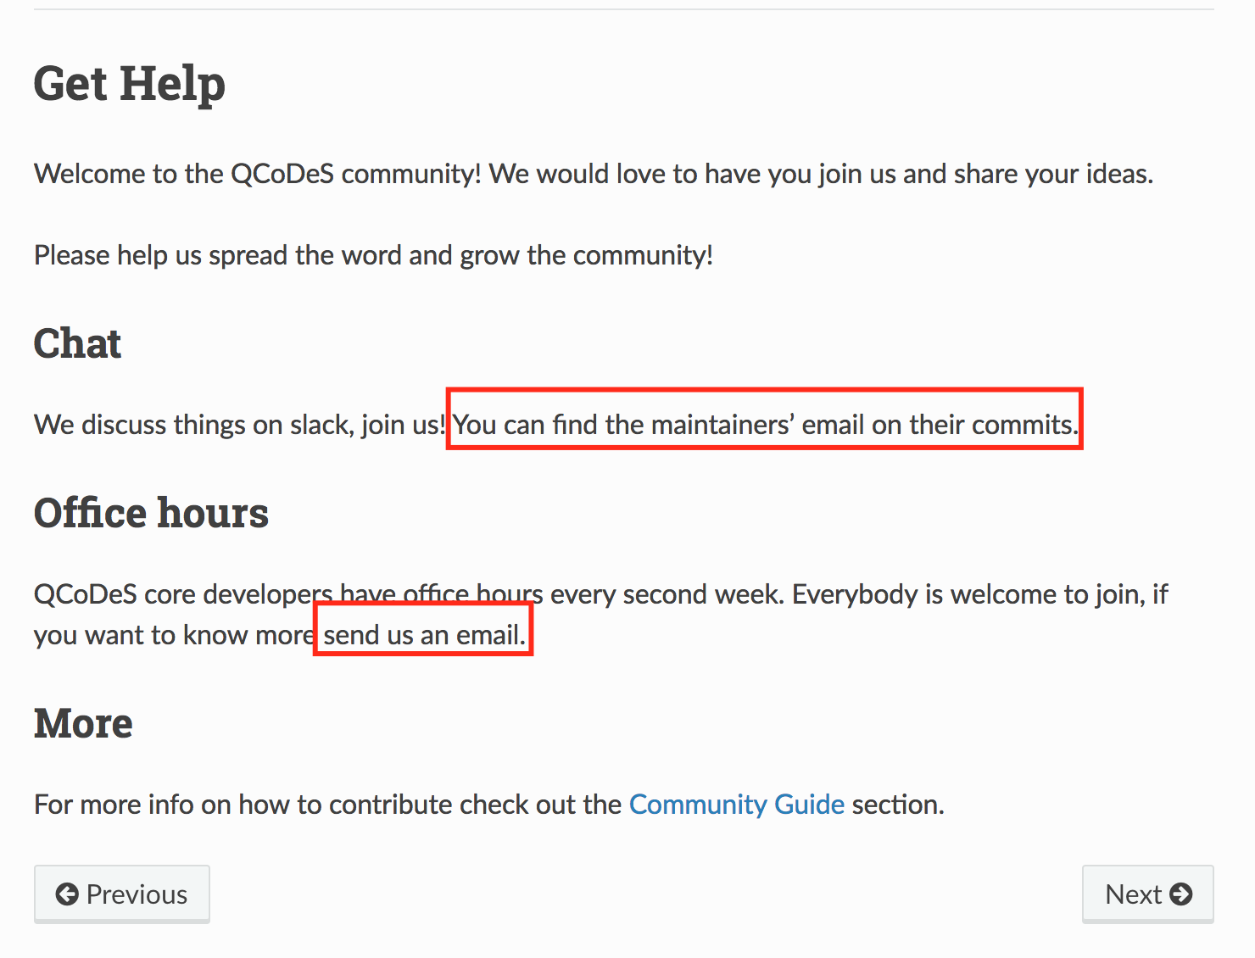Open the Community Guide section
Image resolution: width=1255 pixels, height=958 pixels.
pos(736,804)
